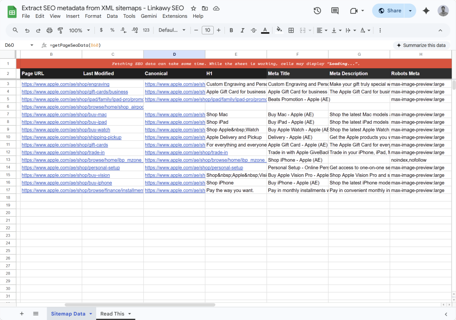Open the Sitemap Data tab dropdown arrow
456x320 pixels.
[91, 314]
